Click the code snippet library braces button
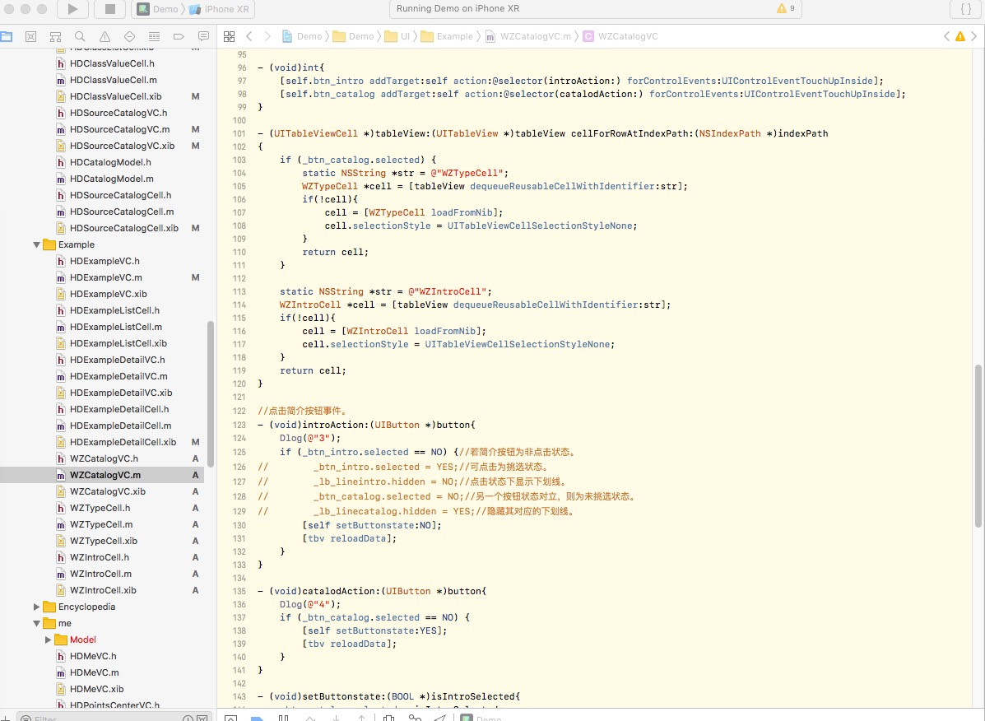This screenshot has width=985, height=721. coord(965,9)
